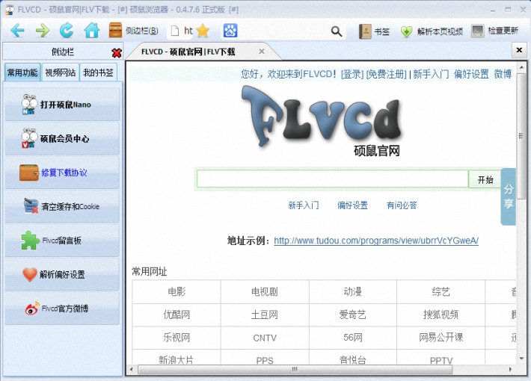Viewport: 531px width, 381px height.
Task: Open Baidu via the paw icon
Action: pos(230,31)
